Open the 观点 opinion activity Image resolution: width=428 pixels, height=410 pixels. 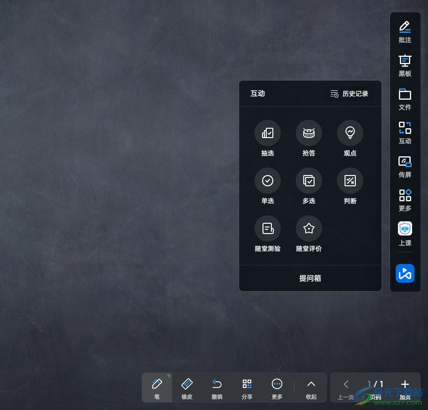point(350,133)
